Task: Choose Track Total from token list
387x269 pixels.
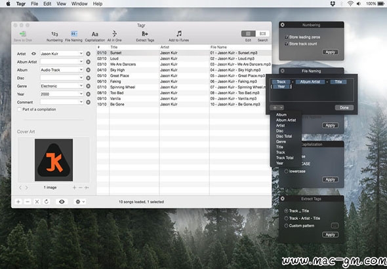Action: pos(285,158)
